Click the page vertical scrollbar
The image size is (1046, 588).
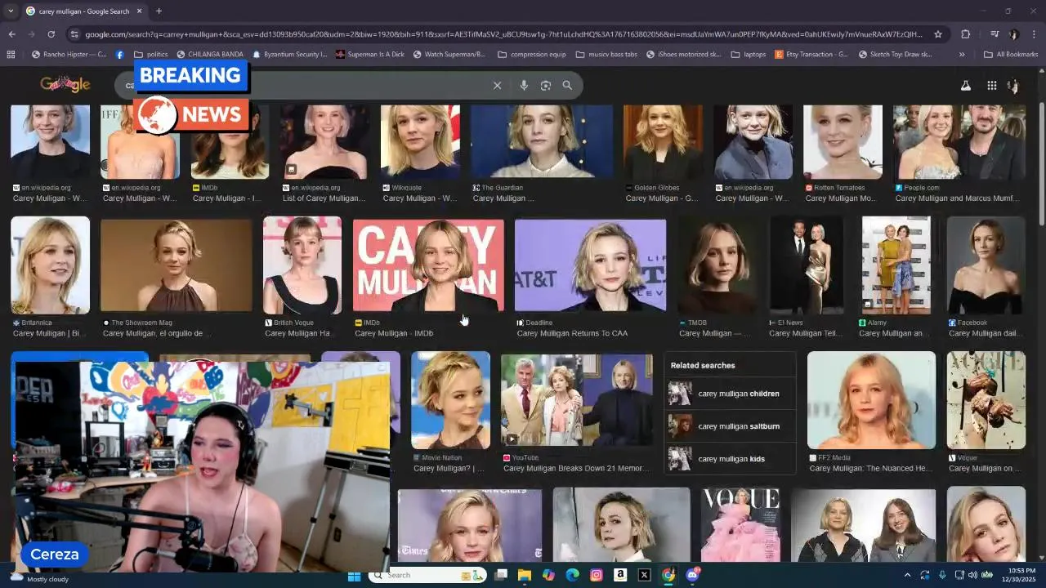[1041, 163]
